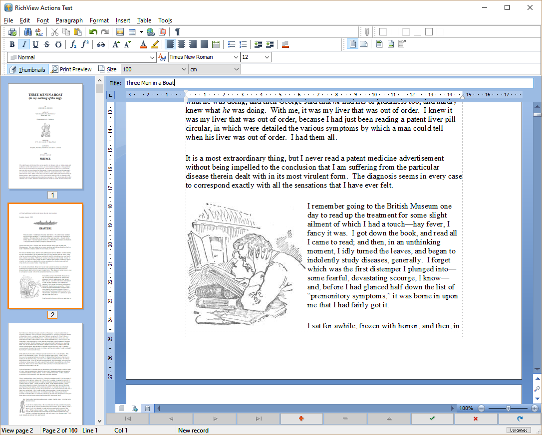Click the Size page setup button
The height and width of the screenshot is (435, 542).
pos(107,69)
